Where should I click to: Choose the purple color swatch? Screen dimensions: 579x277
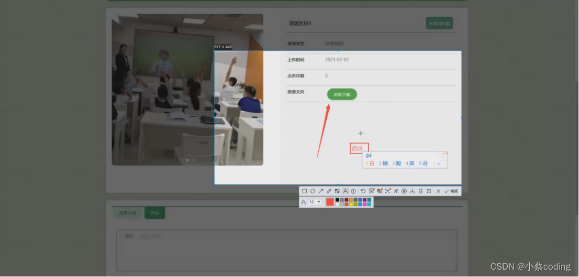coord(364,200)
